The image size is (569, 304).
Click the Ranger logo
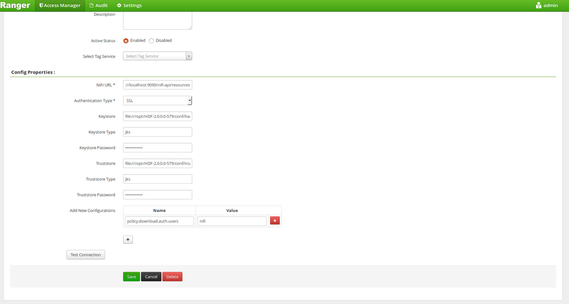click(15, 6)
